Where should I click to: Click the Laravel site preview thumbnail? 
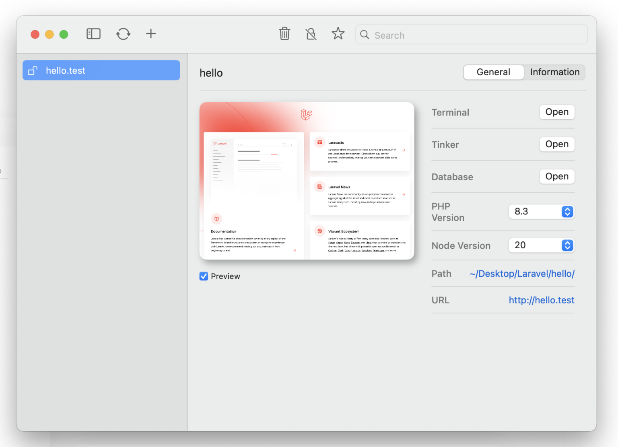click(307, 181)
